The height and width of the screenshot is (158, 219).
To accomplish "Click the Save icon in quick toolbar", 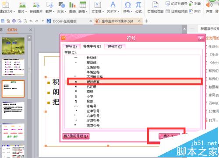I will coord(3,21).
